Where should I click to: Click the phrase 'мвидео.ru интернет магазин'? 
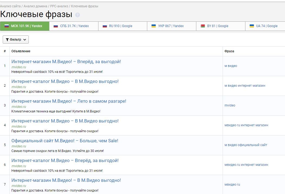pyautogui.click(x=246, y=165)
